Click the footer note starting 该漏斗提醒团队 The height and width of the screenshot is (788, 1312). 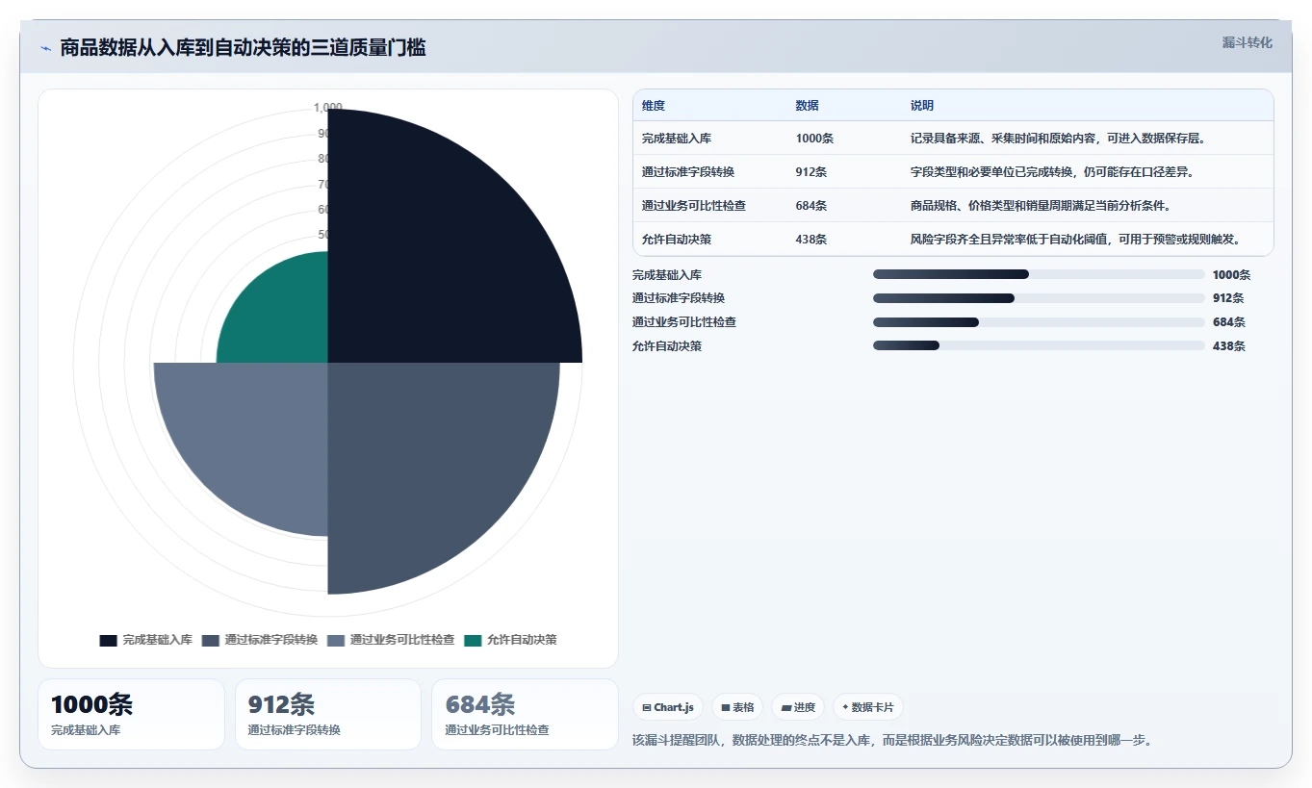(892, 740)
